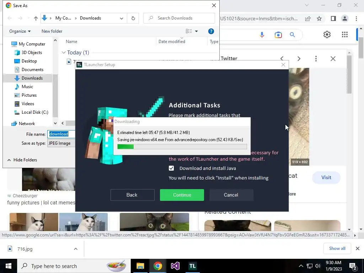Viewport: 364px width, 273px height.
Task: Click the Back button in TLauncher Setup
Action: coord(132,195)
